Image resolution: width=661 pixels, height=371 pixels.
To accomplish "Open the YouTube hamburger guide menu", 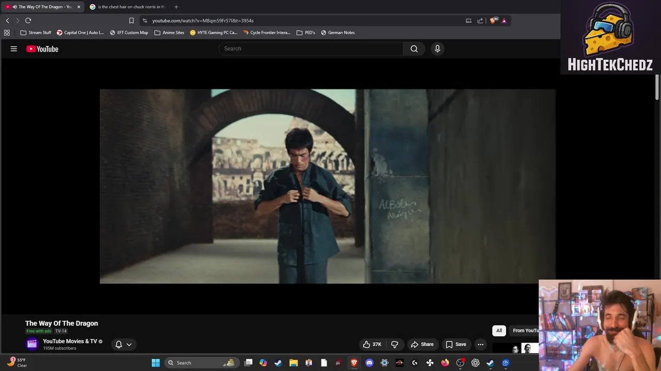I will (14, 49).
